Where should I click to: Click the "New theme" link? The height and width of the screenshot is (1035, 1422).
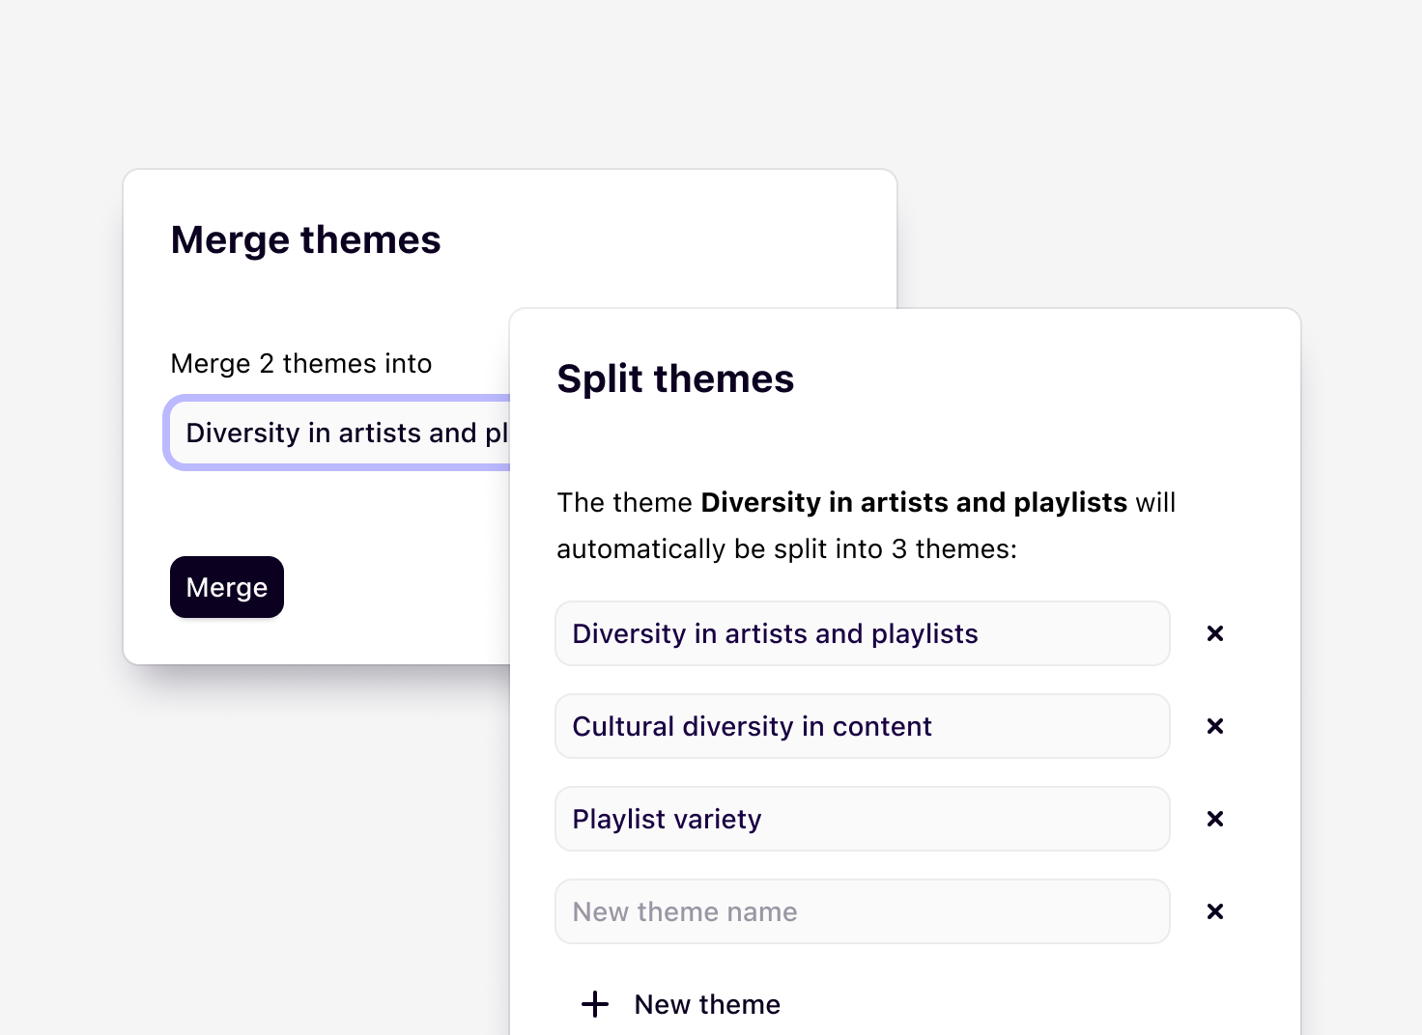[x=706, y=1004]
